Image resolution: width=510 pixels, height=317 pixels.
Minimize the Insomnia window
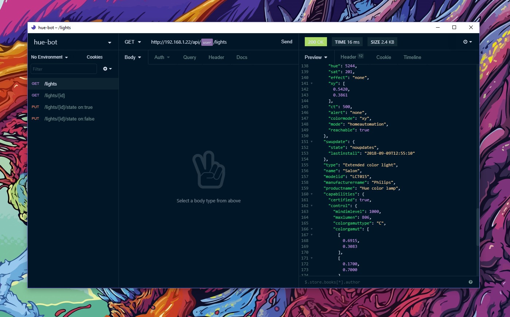click(438, 27)
